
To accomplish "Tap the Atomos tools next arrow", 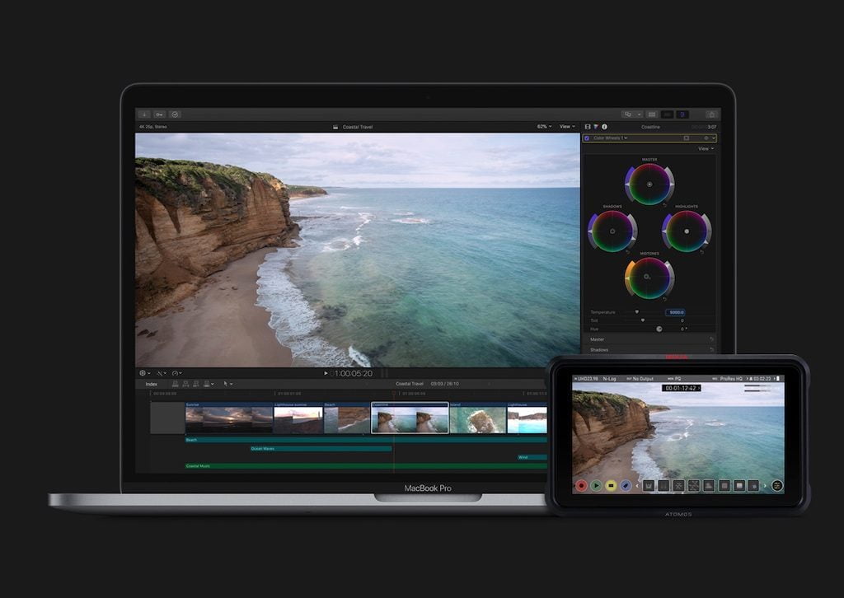I will click(765, 486).
